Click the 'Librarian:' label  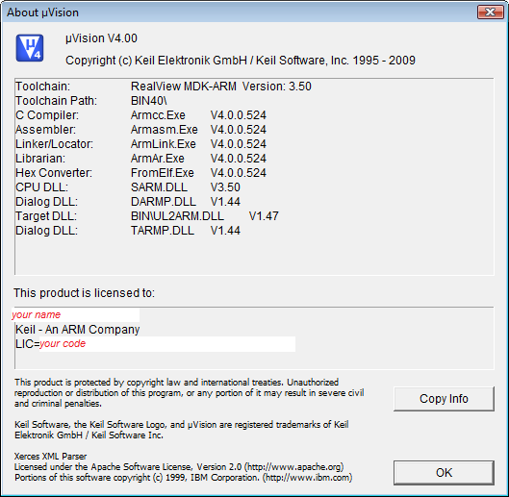pyautogui.click(x=40, y=159)
